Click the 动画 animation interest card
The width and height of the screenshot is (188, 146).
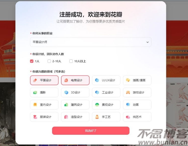pos(137,105)
